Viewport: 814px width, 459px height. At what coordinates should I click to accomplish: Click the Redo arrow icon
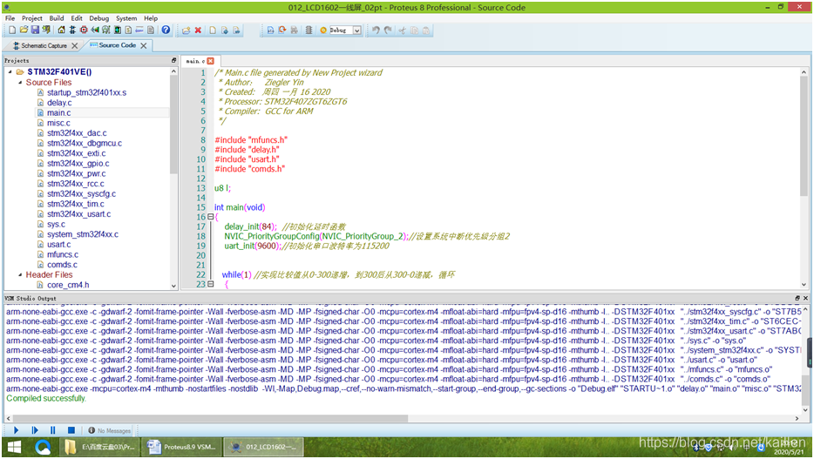pos(388,30)
